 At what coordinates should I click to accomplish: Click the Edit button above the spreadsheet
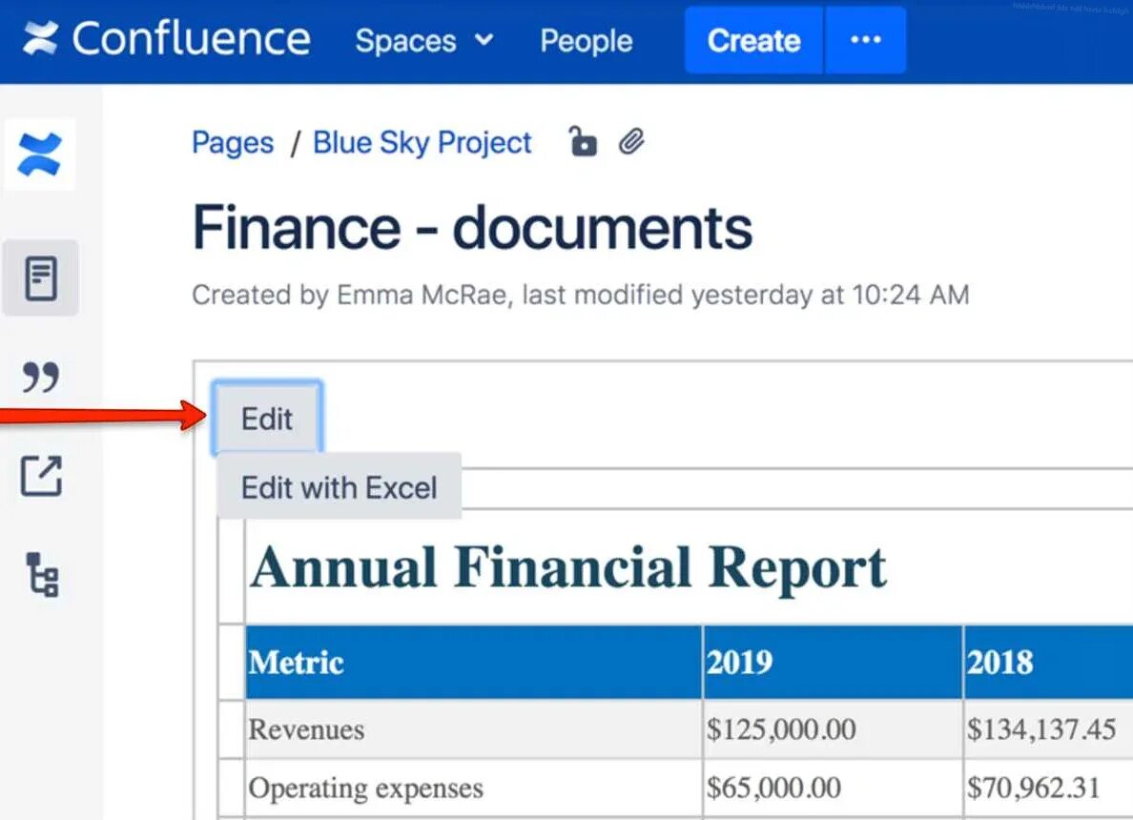pos(267,419)
